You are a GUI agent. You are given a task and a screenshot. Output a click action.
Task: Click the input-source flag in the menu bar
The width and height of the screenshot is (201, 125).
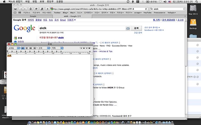(x=170, y=2)
